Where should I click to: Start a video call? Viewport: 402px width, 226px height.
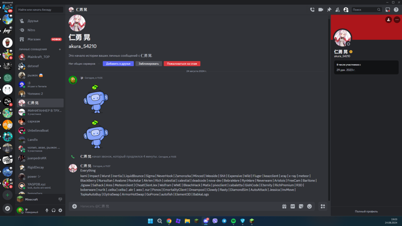[321, 10]
